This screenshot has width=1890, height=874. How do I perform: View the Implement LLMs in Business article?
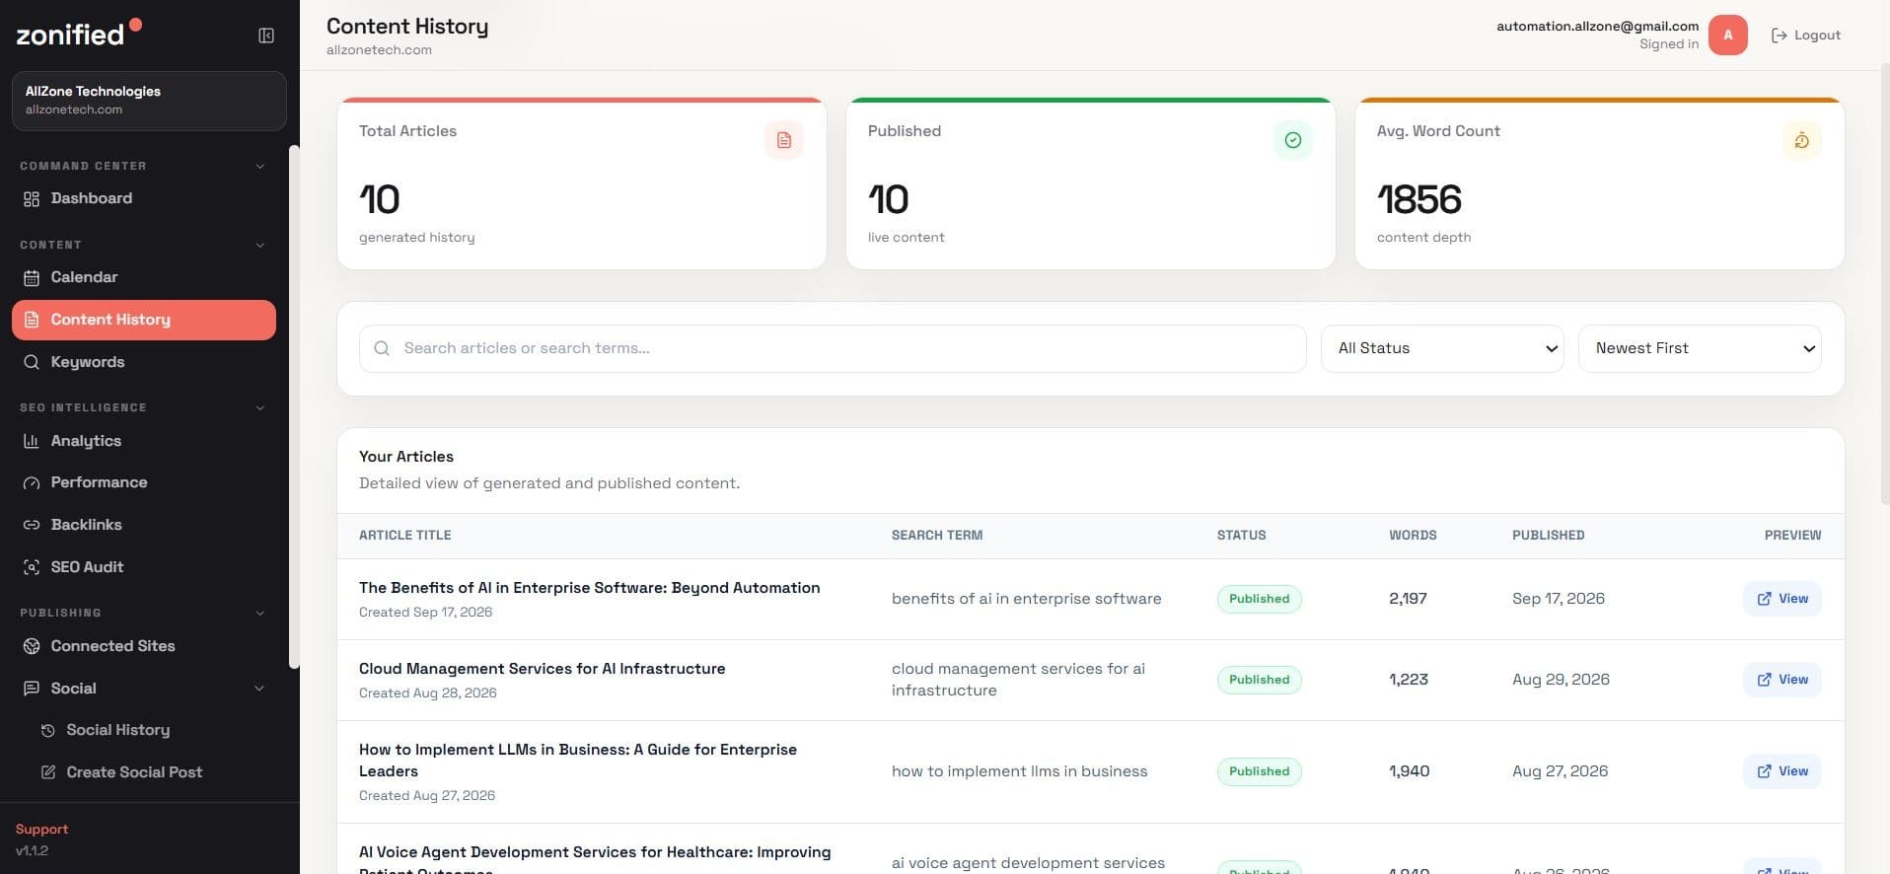coord(1781,771)
